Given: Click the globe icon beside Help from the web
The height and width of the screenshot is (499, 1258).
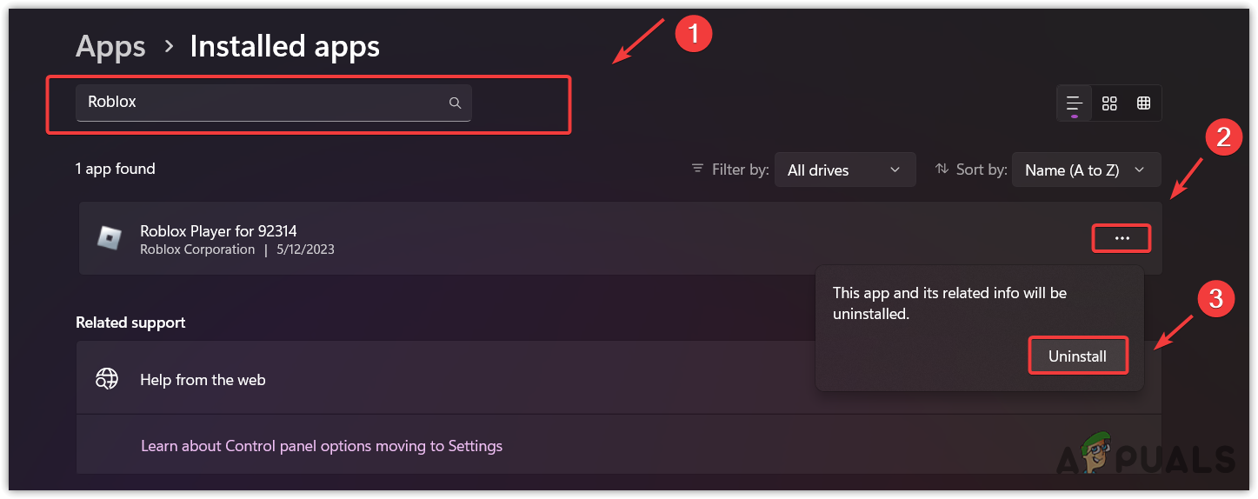Looking at the screenshot, I should pos(107,379).
